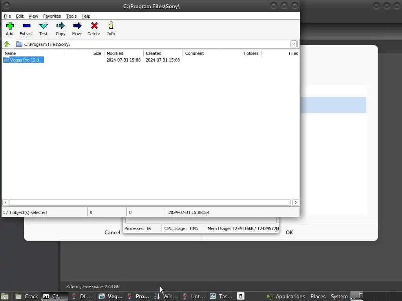Image resolution: width=402 pixels, height=301 pixels.
Task: Open the Tools menu
Action: pyautogui.click(x=71, y=16)
